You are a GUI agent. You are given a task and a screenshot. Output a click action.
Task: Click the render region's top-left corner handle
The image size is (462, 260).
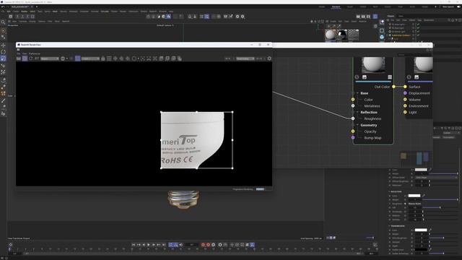point(161,112)
